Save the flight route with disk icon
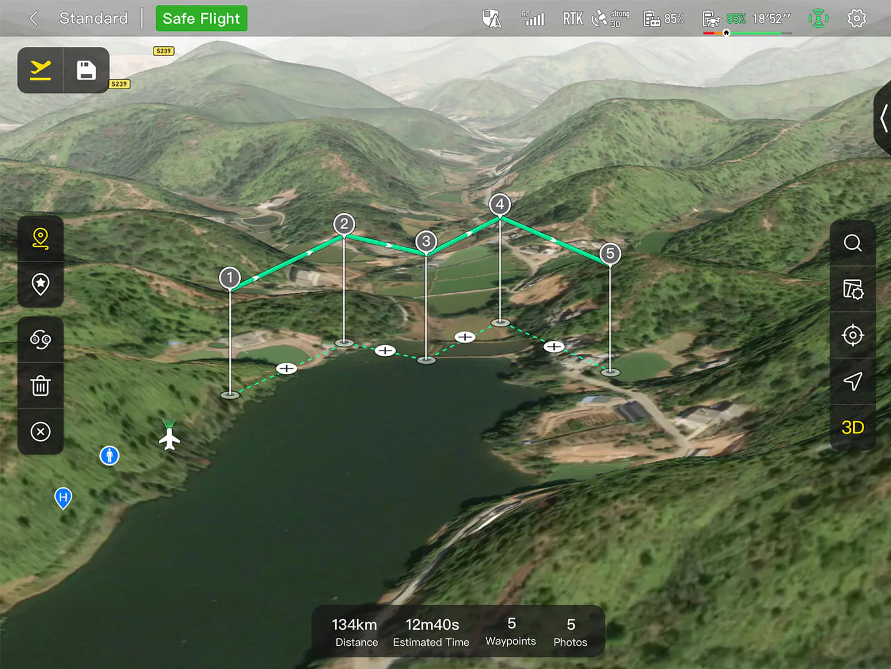 click(x=86, y=70)
